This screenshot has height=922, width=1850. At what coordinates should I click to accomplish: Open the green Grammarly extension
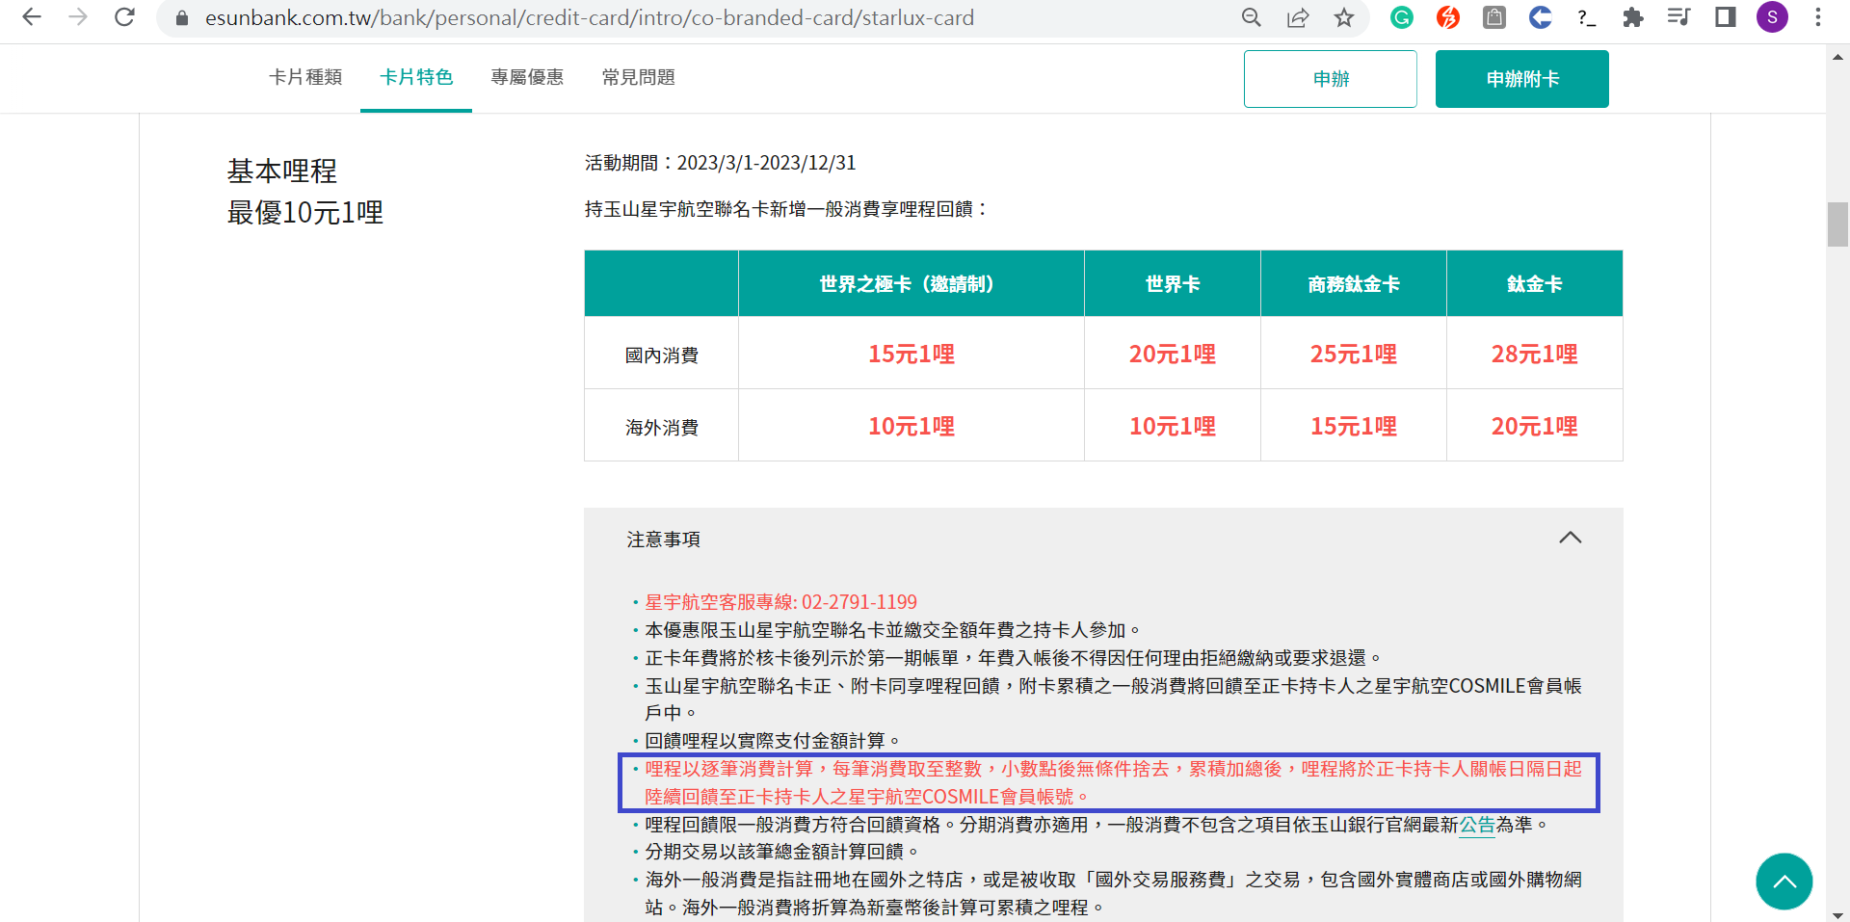pos(1402,17)
